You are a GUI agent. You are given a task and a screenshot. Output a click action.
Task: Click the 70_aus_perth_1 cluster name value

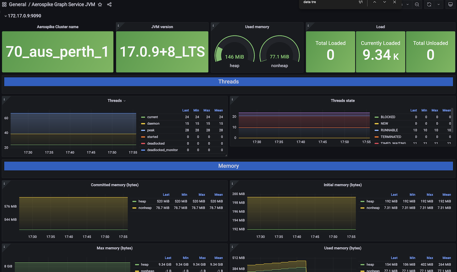57,52
